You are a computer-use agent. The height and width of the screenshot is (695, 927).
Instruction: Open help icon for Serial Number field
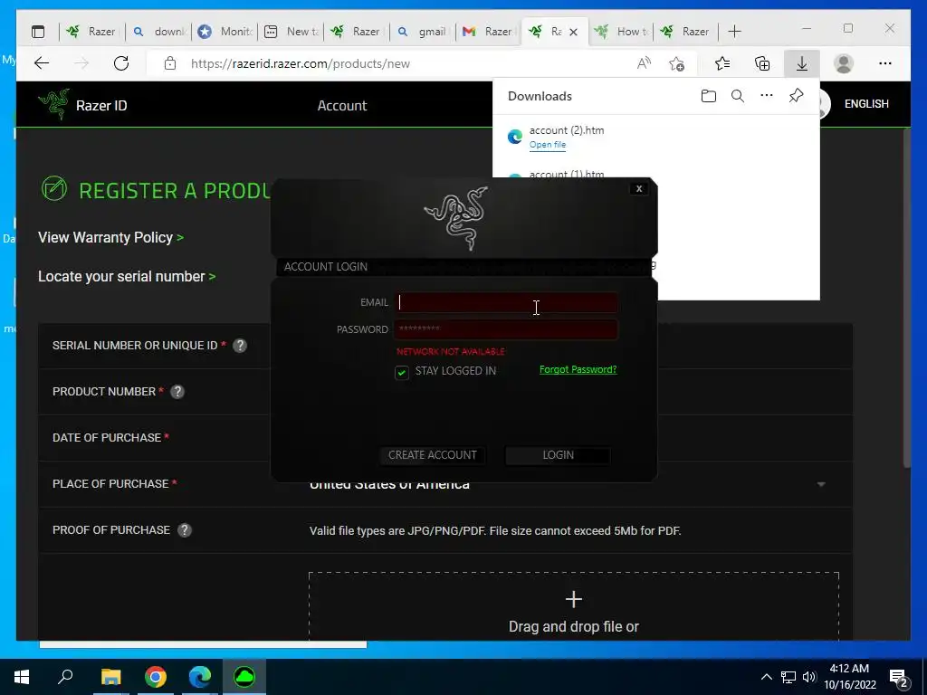[x=239, y=346]
